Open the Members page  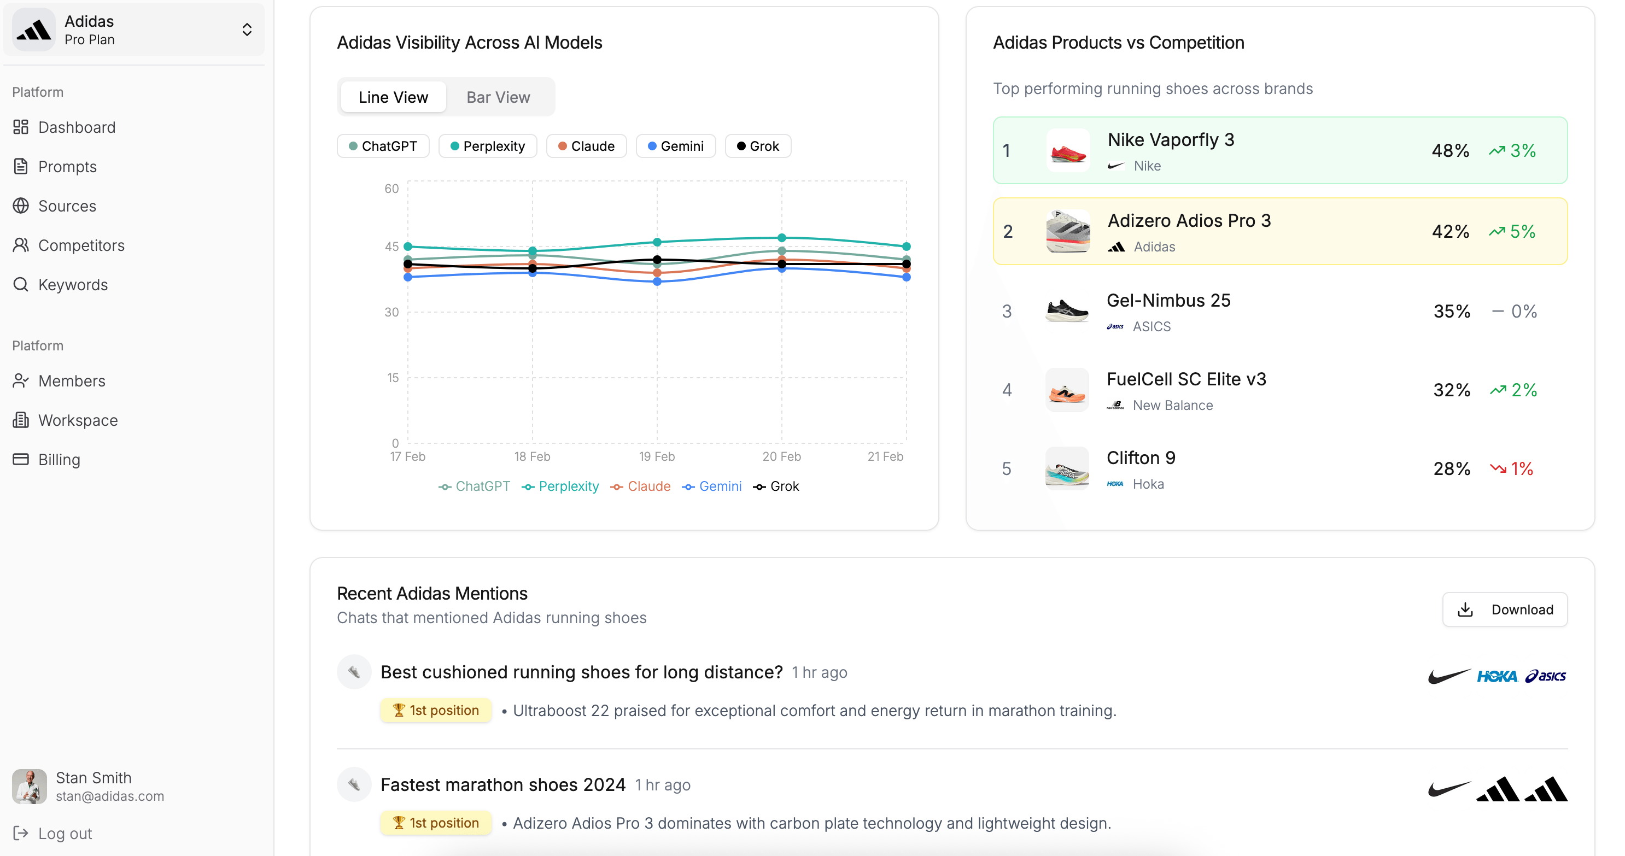[71, 381]
